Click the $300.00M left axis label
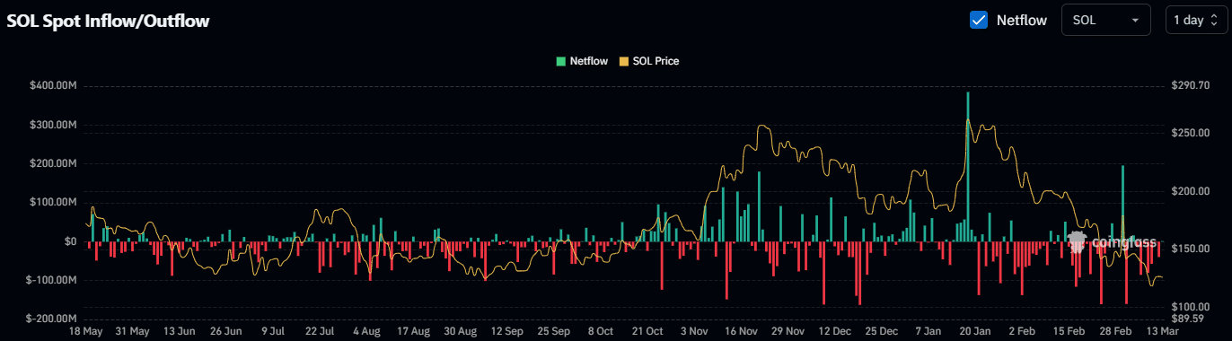This screenshot has width=1232, height=341. [x=53, y=125]
